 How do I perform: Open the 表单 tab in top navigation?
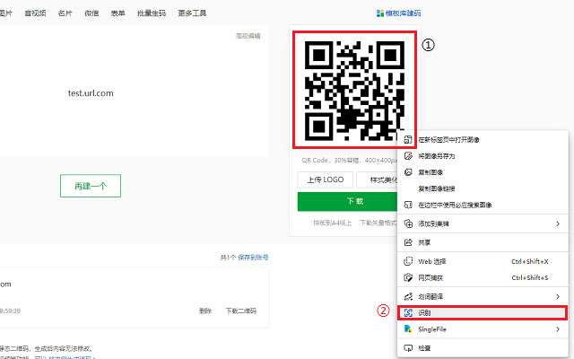click(x=117, y=13)
